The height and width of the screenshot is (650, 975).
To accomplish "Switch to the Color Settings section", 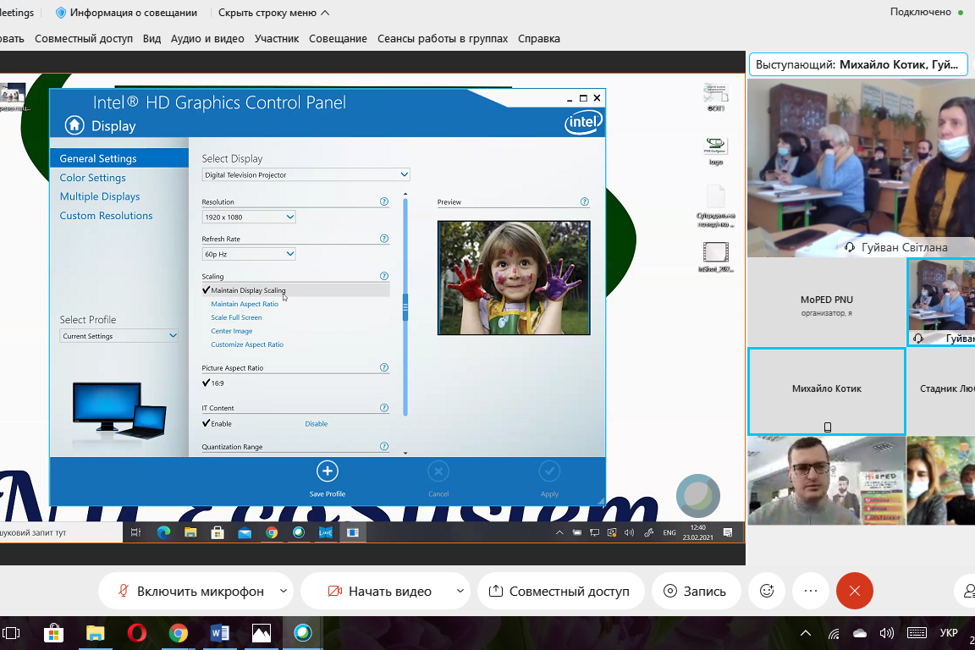I will click(x=92, y=178).
